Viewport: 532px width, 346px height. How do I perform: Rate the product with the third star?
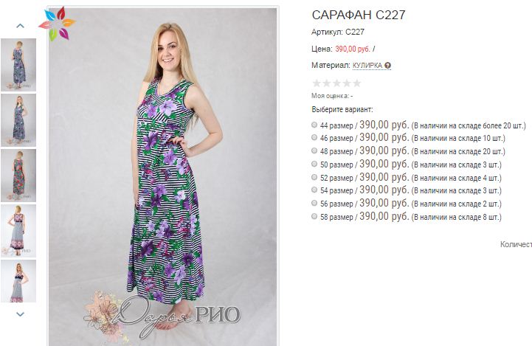[336, 83]
